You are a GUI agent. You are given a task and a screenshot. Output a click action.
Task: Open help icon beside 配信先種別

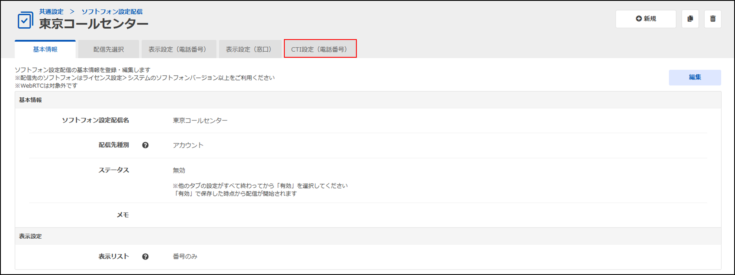tap(145, 145)
